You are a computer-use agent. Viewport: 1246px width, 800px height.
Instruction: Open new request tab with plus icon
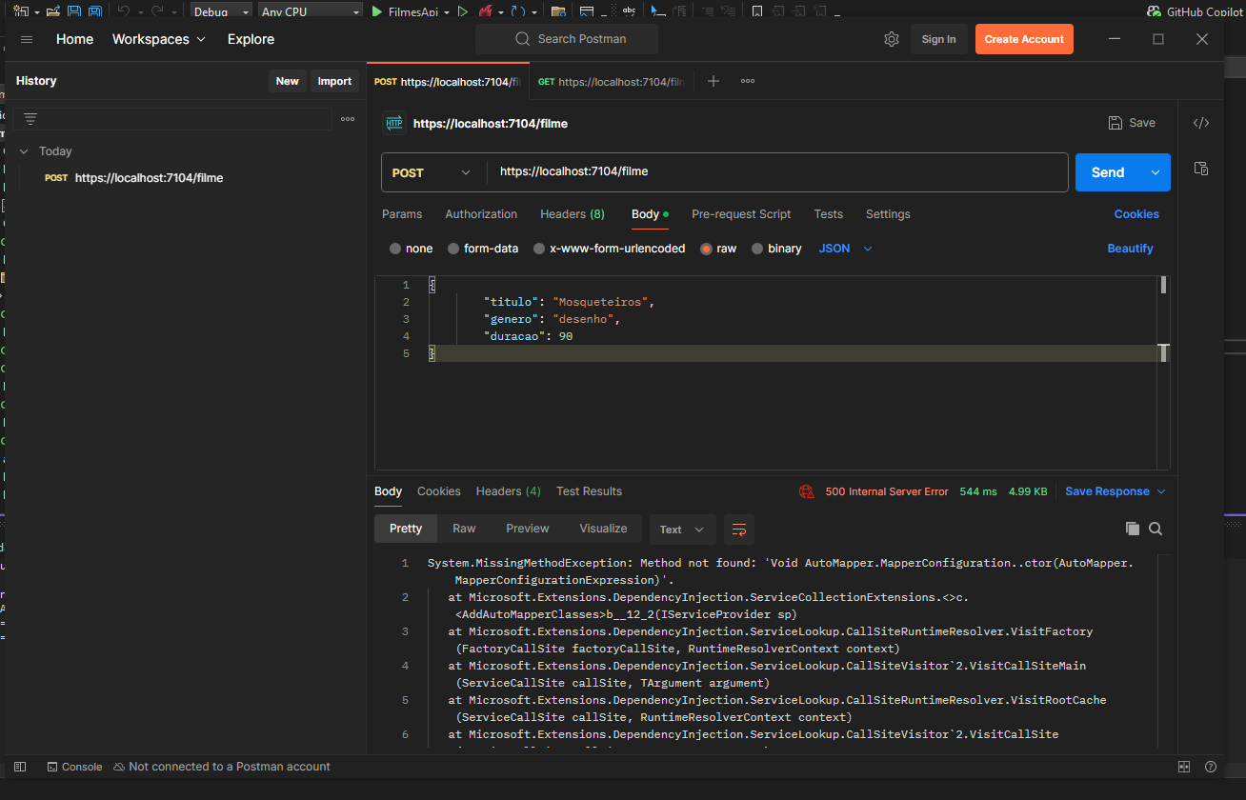click(x=713, y=81)
